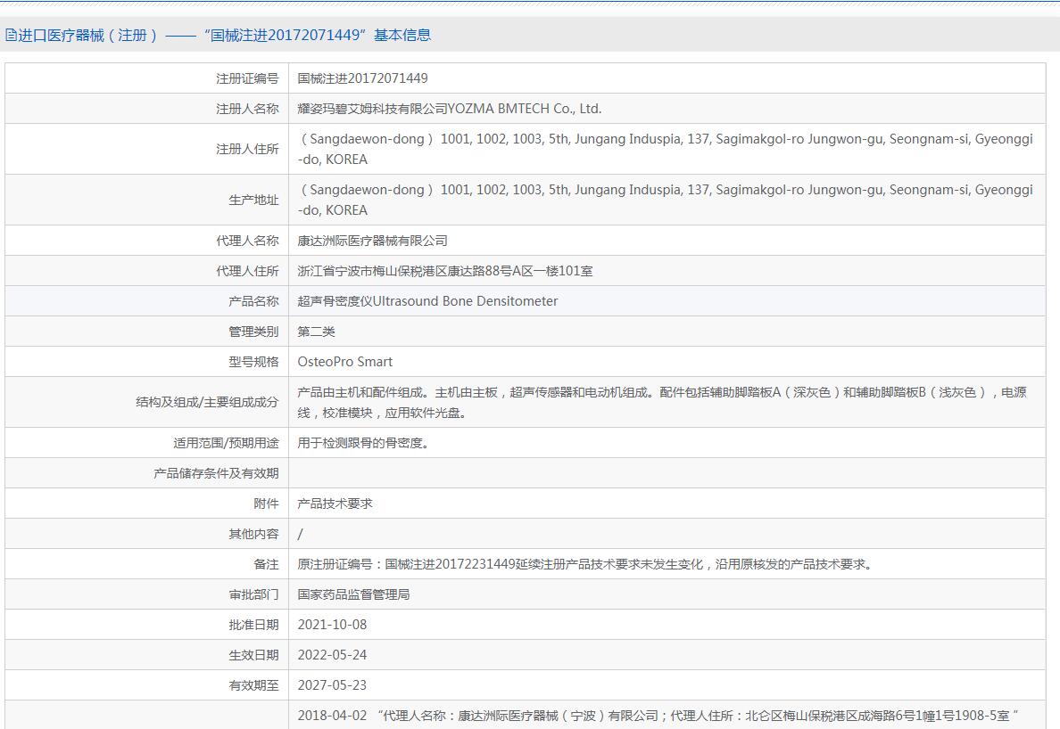The width and height of the screenshot is (1060, 729).
Task: Click the 备注 label
Action: (x=267, y=564)
